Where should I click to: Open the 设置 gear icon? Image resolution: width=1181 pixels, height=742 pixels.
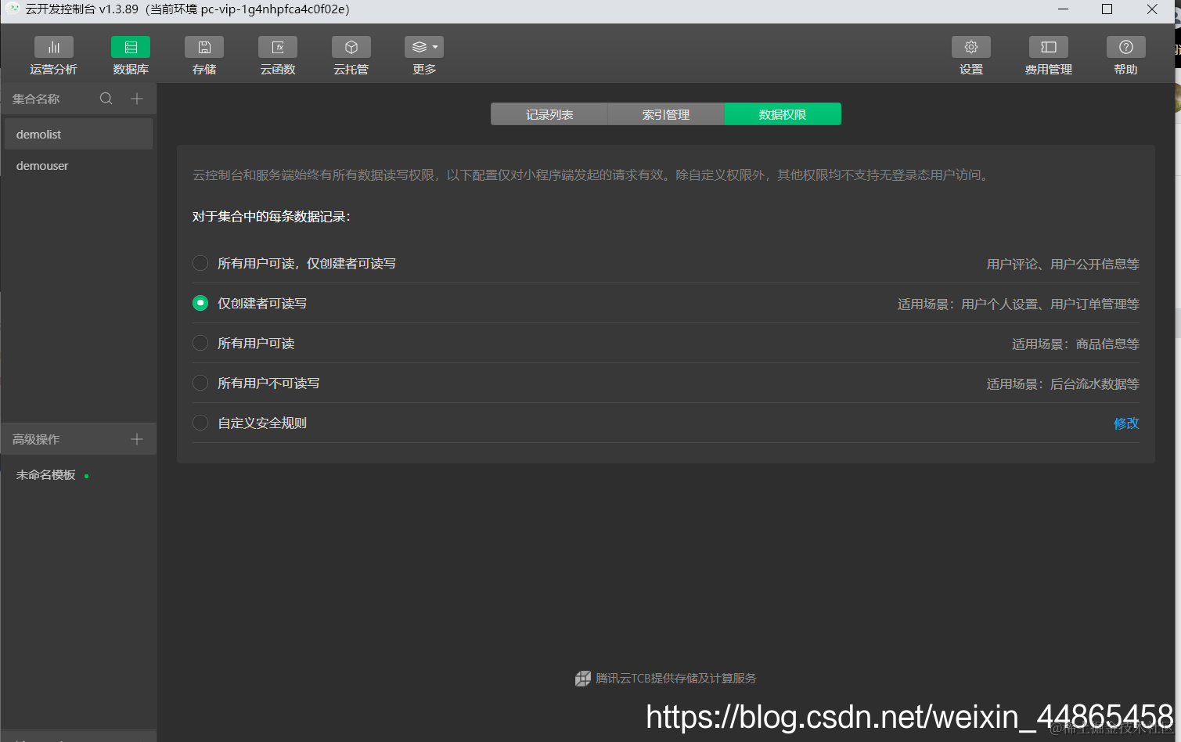(x=971, y=47)
